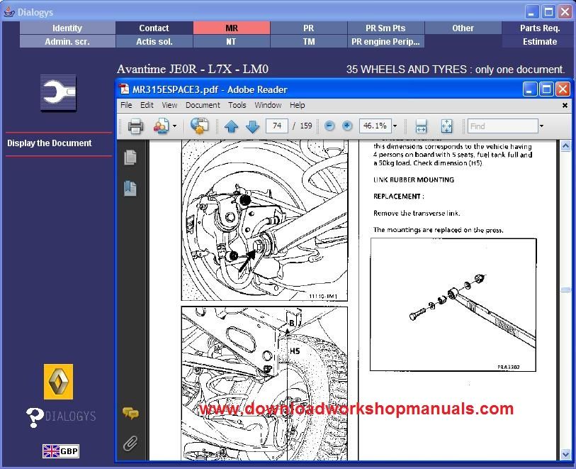
Task: Expand the dropdown arrow beside the collaborate icon
Action: tap(174, 126)
